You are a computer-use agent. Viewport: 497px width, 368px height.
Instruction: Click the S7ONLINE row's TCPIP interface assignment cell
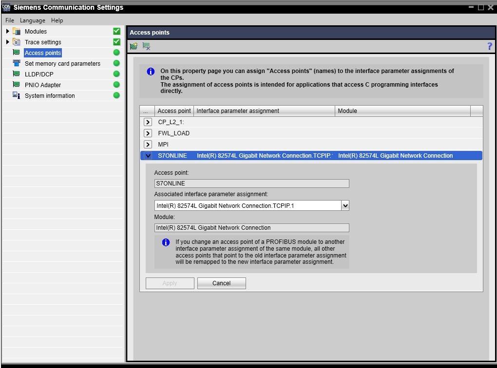click(265, 155)
